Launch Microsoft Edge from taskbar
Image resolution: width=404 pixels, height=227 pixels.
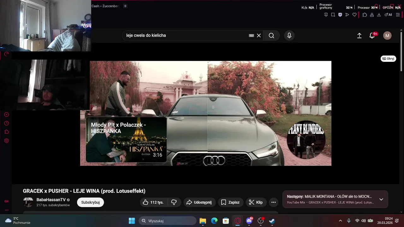[214, 221]
